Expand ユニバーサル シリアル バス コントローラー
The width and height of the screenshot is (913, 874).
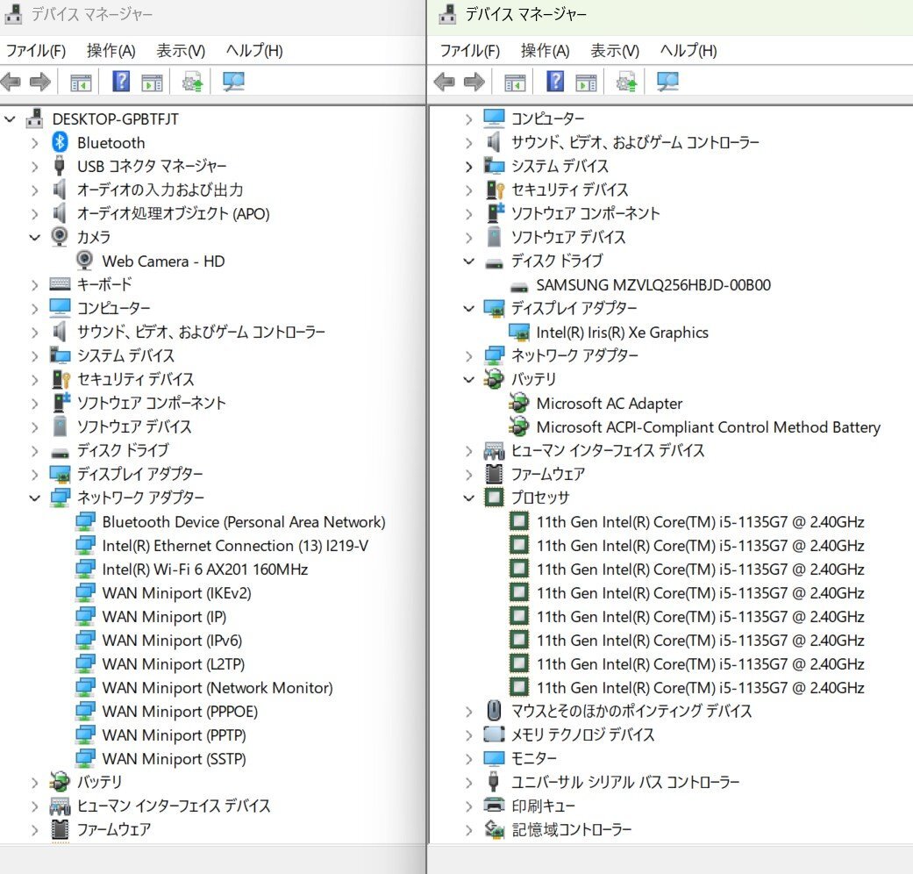[468, 782]
